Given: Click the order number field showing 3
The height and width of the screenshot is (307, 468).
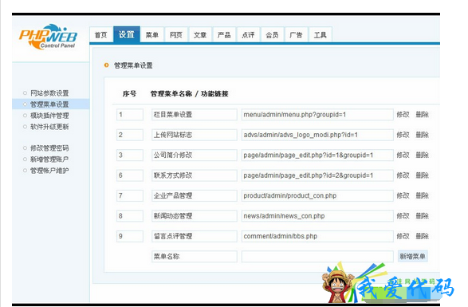Looking at the screenshot, I should (x=130, y=155).
